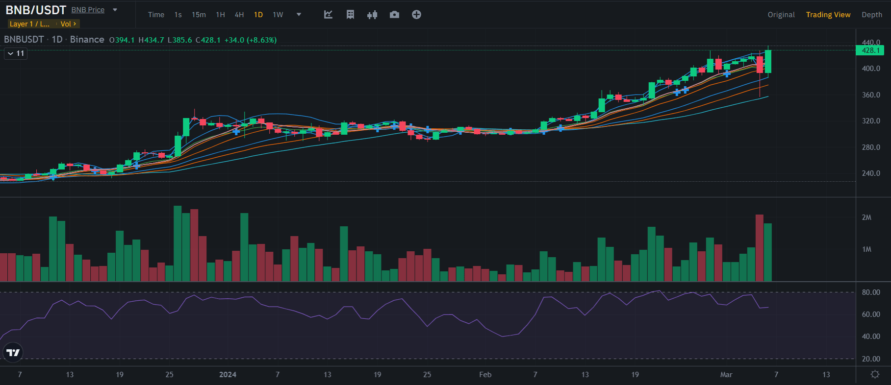Viewport: 891px width, 385px height.
Task: Open more time intervals dropdown
Action: [299, 15]
